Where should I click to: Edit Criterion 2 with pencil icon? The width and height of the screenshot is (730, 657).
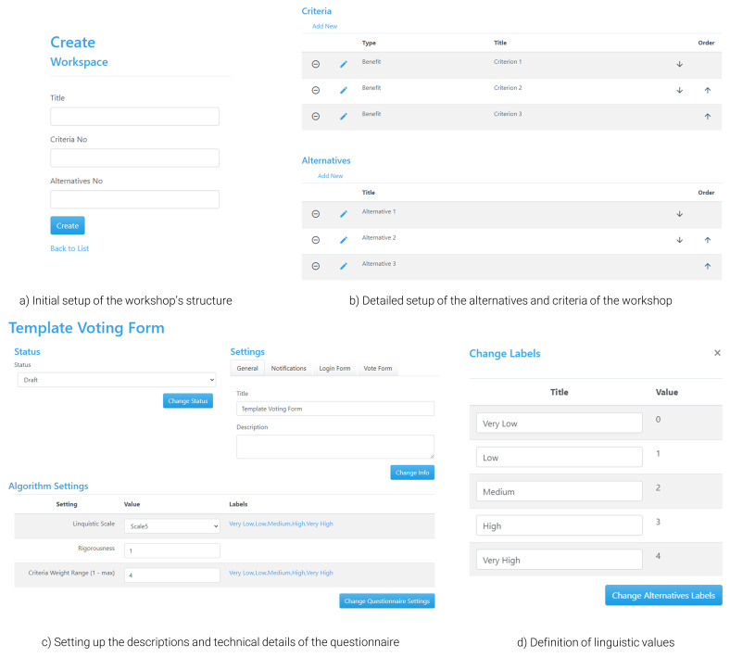344,90
